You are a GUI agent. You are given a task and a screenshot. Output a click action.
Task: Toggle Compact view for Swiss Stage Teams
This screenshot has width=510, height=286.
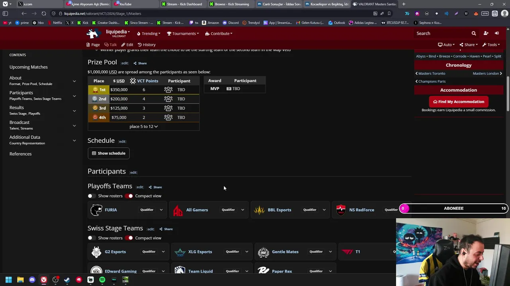[129, 238]
